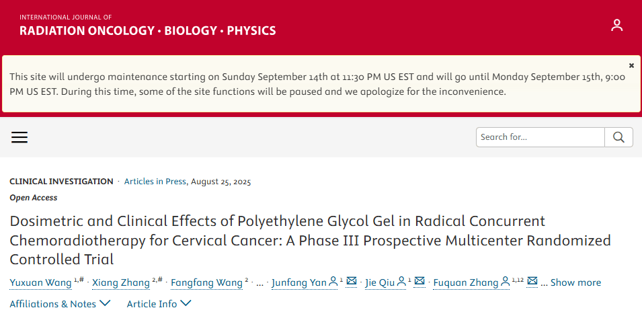Open the user account profile icon

click(616, 26)
